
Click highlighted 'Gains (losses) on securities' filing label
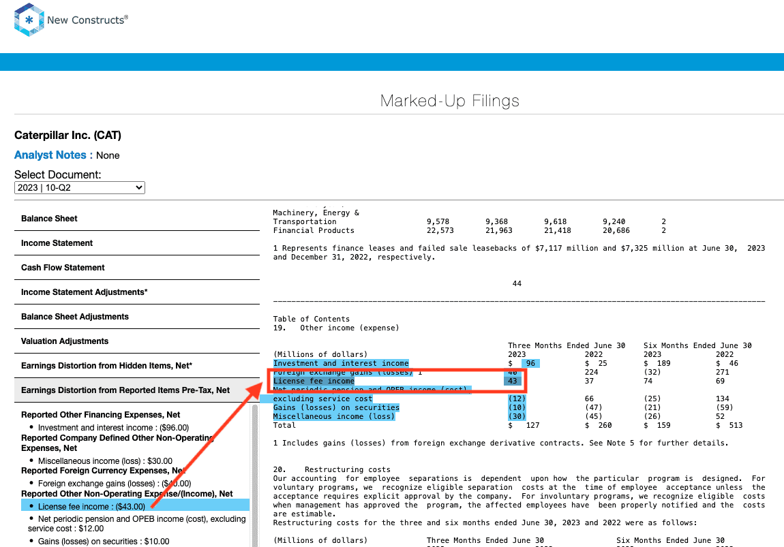click(x=336, y=408)
